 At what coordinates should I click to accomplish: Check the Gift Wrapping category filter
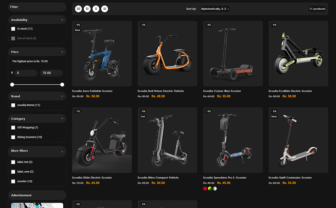[x=13, y=128]
